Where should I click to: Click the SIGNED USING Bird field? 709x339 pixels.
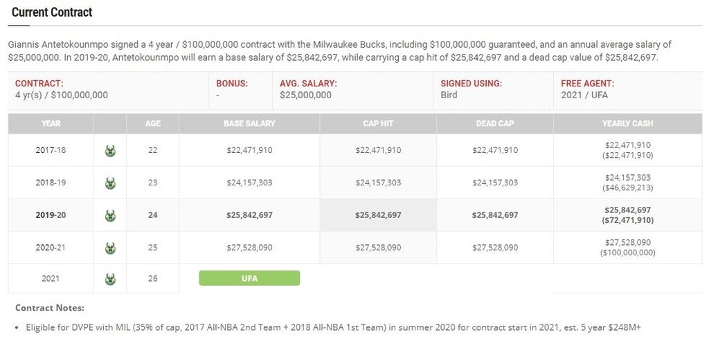coord(471,89)
